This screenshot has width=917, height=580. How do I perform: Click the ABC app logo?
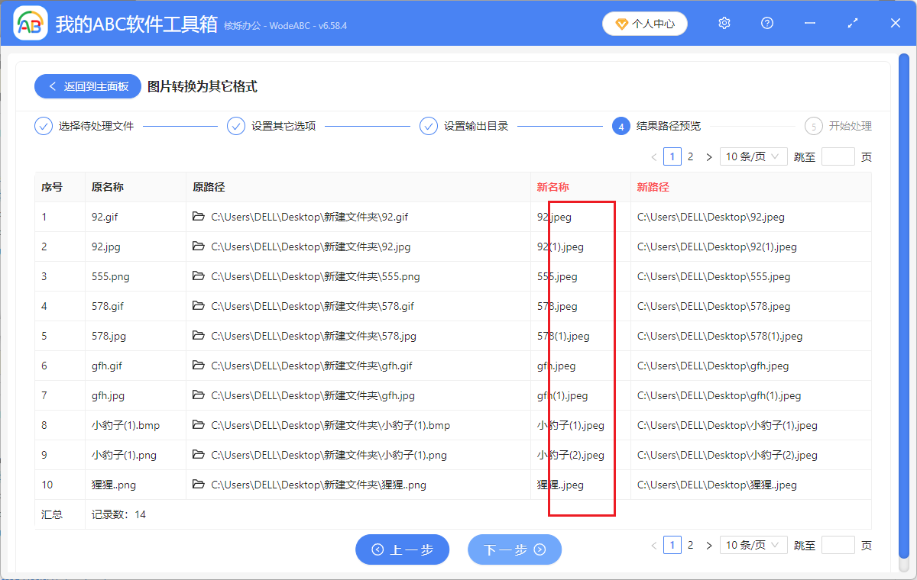point(31,24)
